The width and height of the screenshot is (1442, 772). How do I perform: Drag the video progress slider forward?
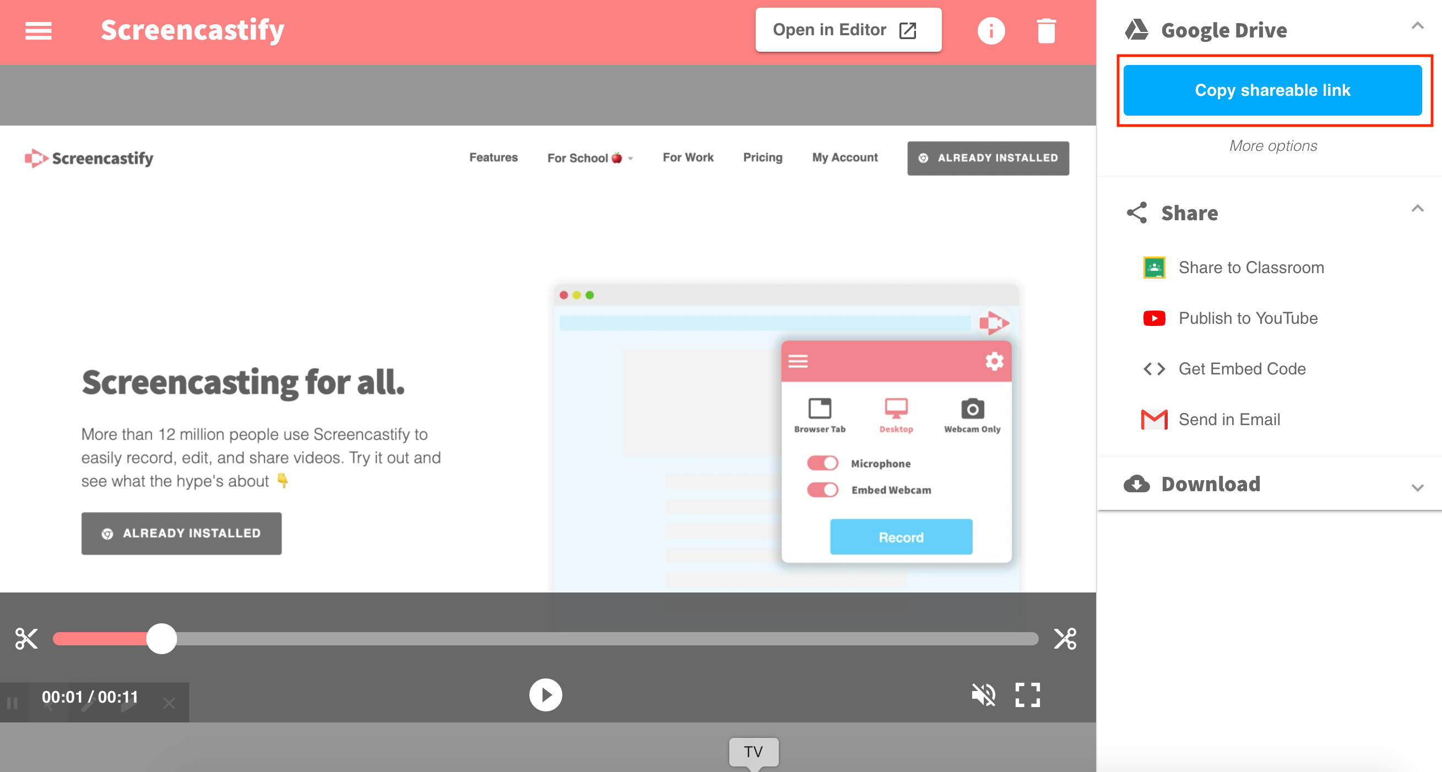coord(162,638)
